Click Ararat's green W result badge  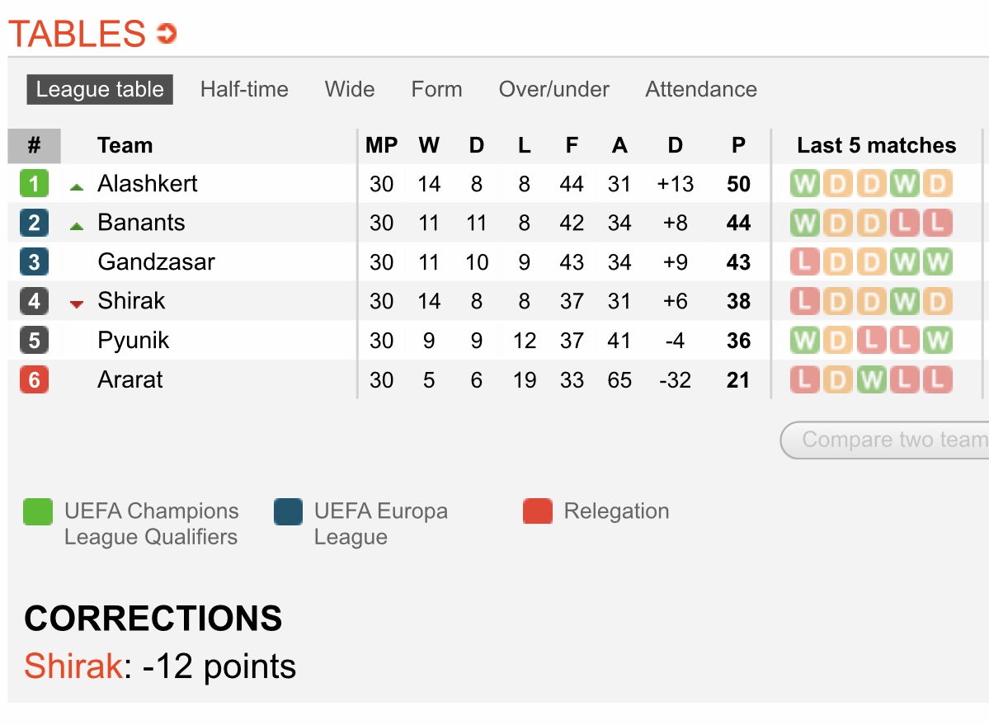[872, 379]
